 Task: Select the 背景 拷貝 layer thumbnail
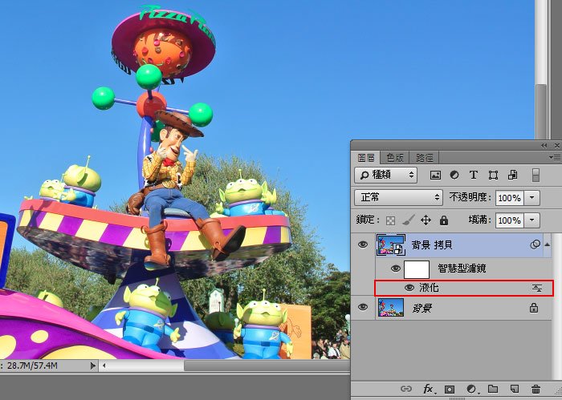(x=391, y=245)
